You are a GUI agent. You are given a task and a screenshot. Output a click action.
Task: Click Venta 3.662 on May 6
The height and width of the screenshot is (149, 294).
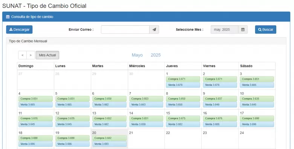point(109,105)
